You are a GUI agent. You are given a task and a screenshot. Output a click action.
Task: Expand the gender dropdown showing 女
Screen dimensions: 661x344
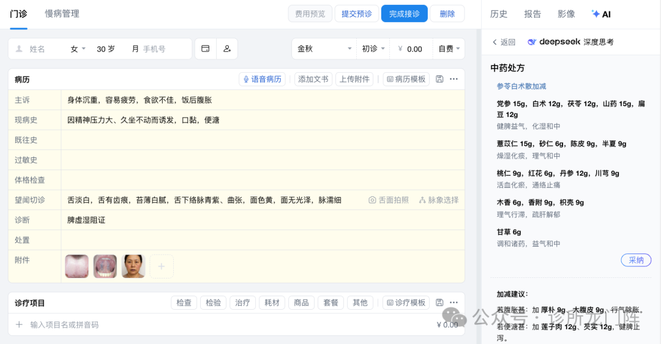coord(78,49)
